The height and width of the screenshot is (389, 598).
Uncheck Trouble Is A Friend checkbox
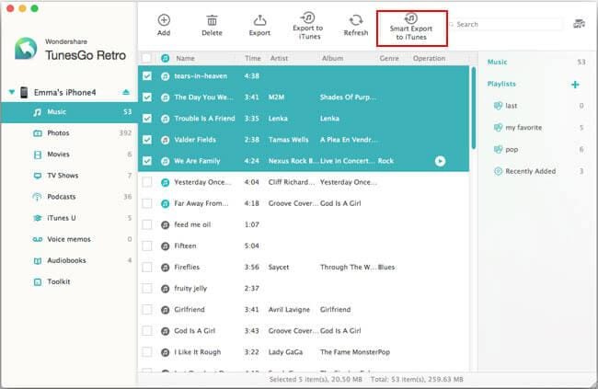147,119
